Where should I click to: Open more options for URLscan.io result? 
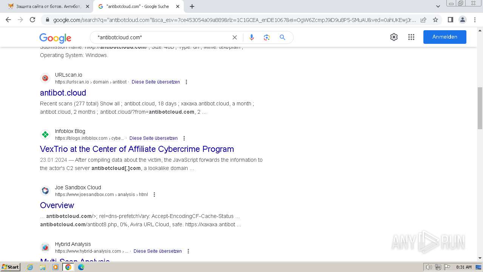[x=186, y=82]
